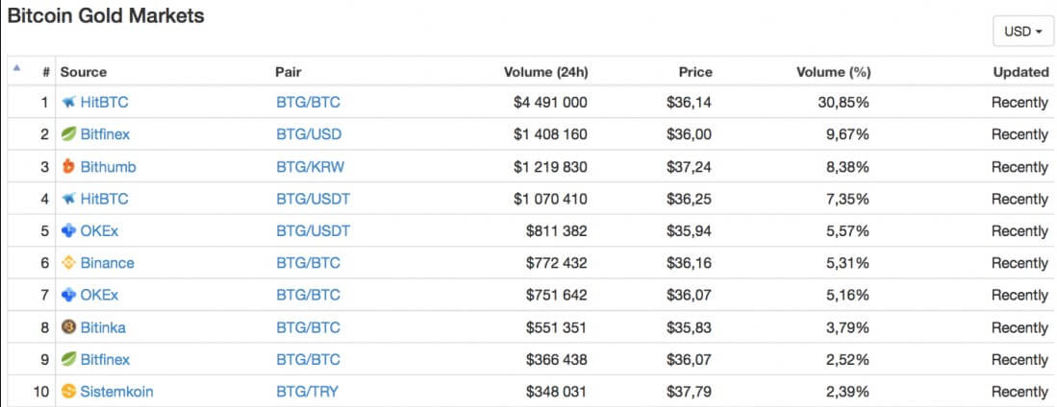Click the Sistemkoin icon in row 10
This screenshot has height=407, width=1057.
(68, 392)
